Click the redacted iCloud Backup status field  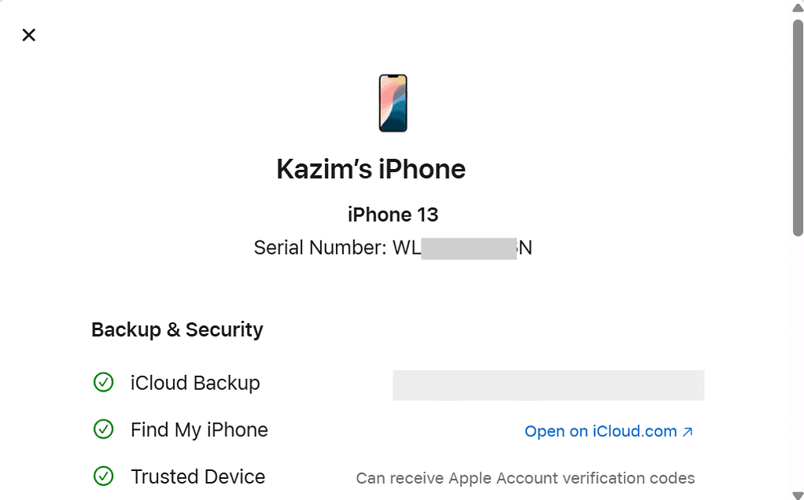tap(548, 385)
